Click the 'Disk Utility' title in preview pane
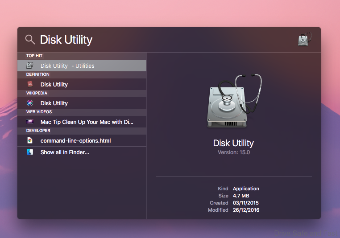Image resolution: width=340 pixels, height=238 pixels. point(233,143)
